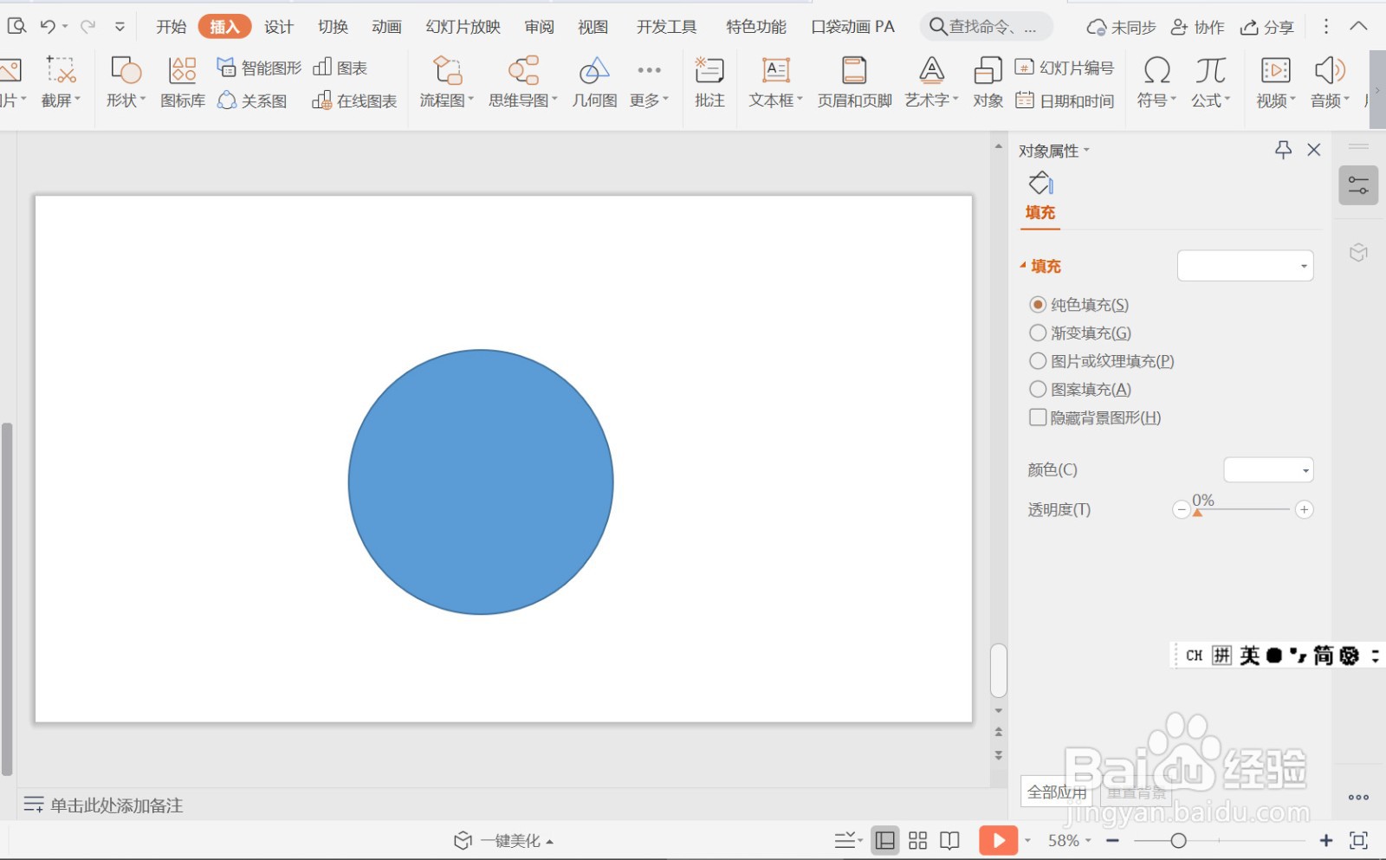This screenshot has height=860, width=1386.
Task: Check 隐藏背景图形 hide background graphics
Action: click(1095, 417)
